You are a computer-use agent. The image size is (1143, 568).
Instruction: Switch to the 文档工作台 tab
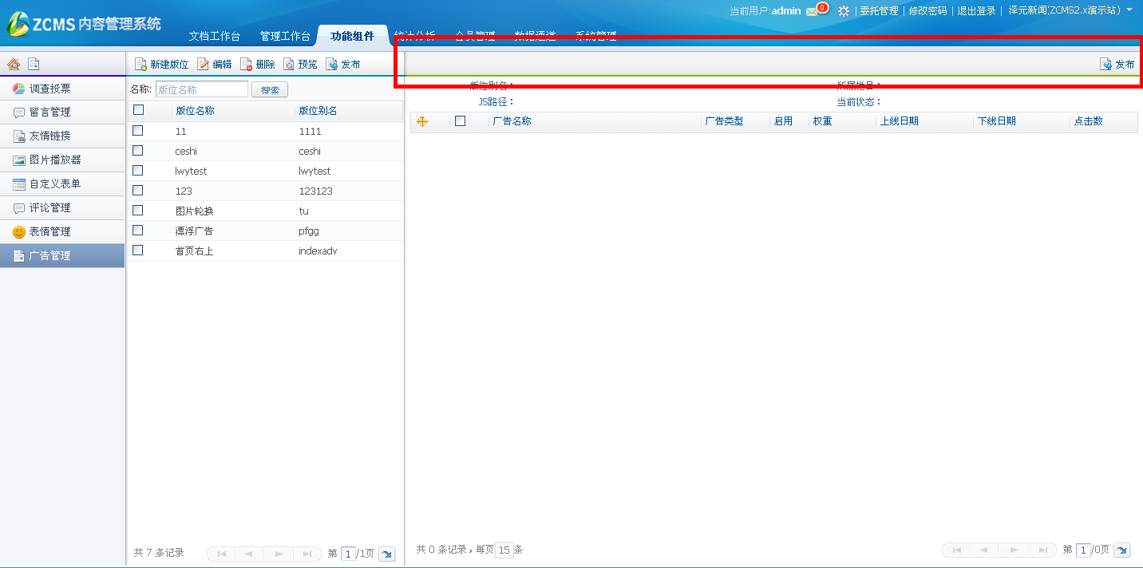214,37
